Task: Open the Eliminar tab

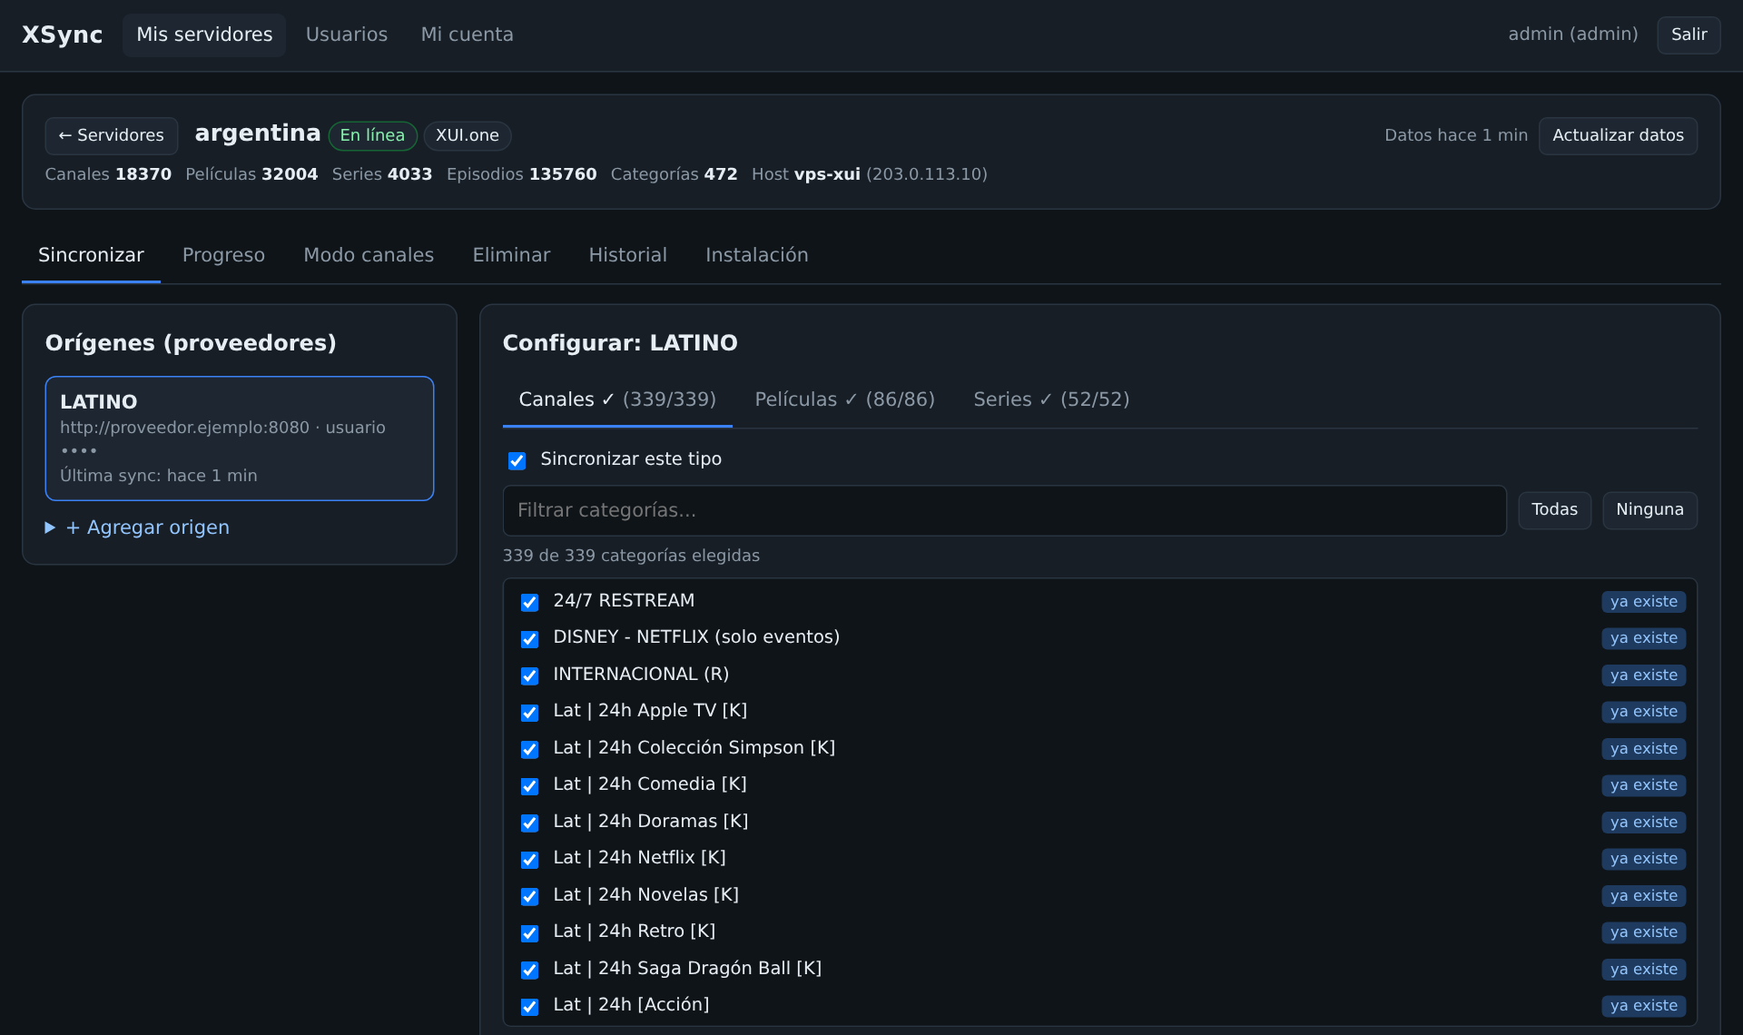Action: (x=511, y=255)
